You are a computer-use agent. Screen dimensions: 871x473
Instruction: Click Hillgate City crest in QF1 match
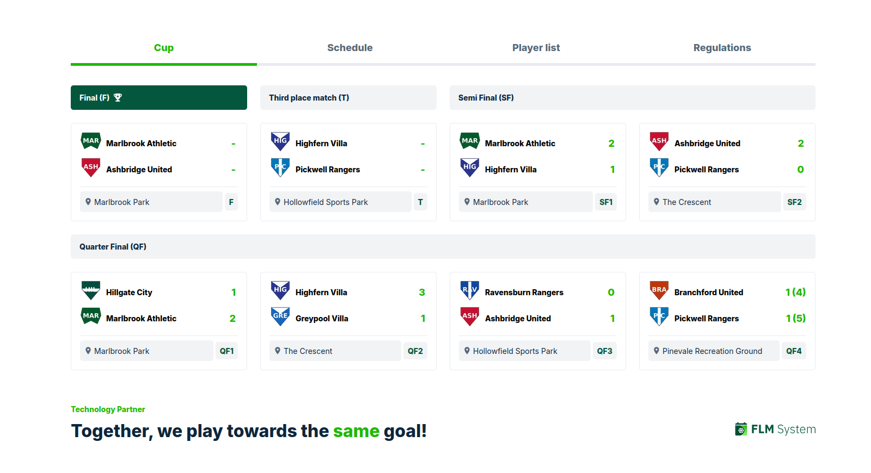point(91,290)
